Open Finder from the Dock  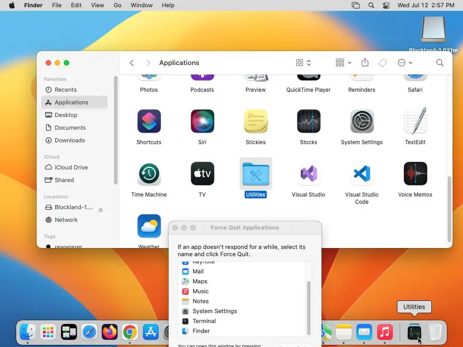[x=28, y=332]
